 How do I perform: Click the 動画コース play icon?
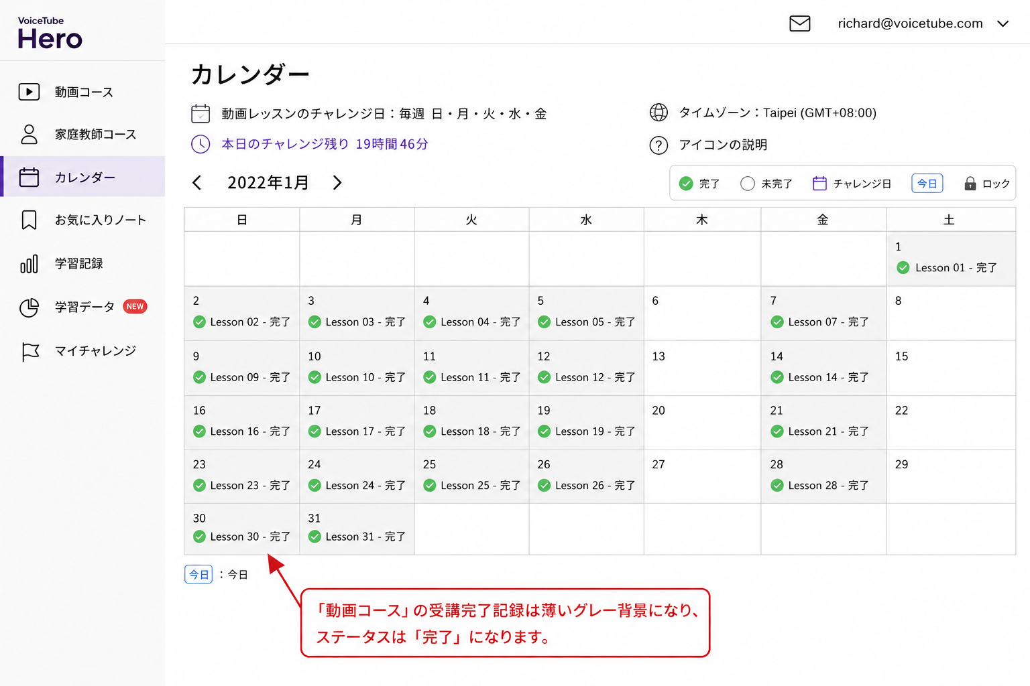point(29,92)
